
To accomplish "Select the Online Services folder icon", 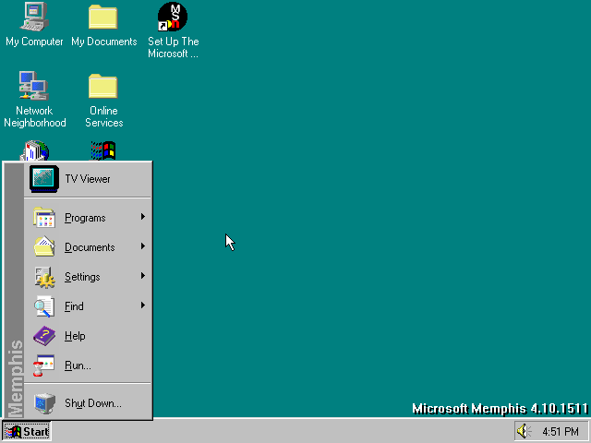I will 103,86.
